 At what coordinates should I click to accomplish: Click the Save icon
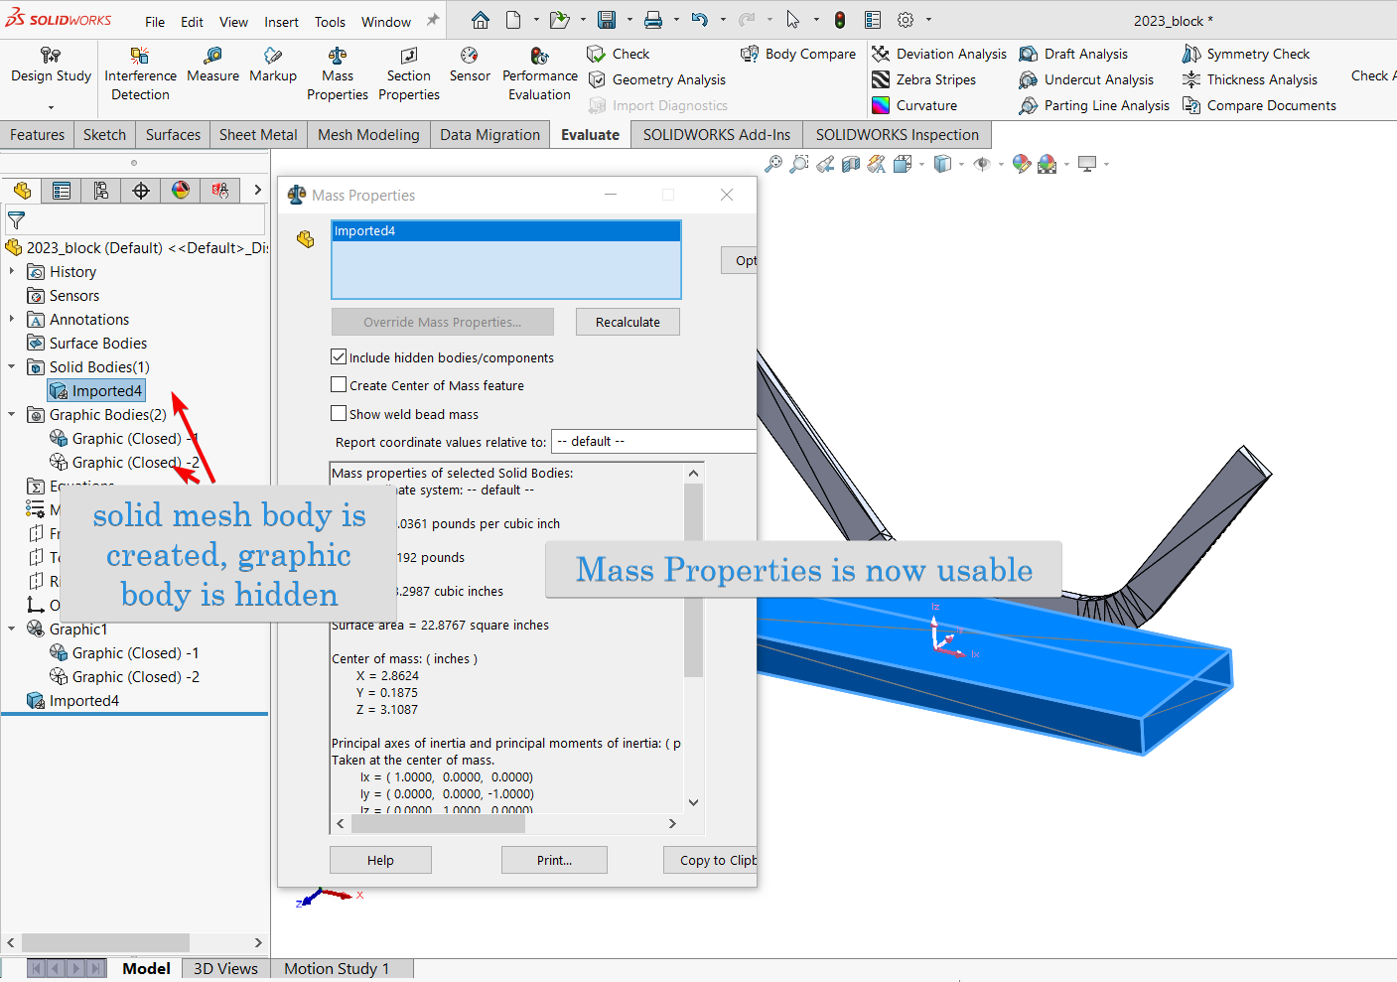click(x=606, y=20)
